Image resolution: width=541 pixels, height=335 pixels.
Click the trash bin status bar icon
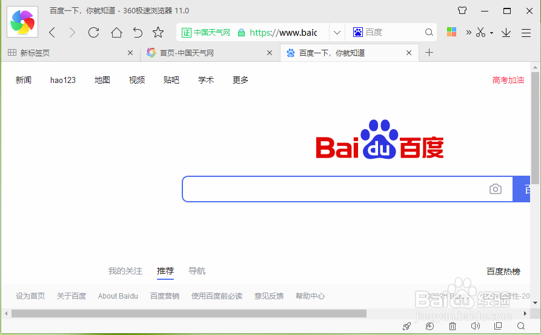453,326
